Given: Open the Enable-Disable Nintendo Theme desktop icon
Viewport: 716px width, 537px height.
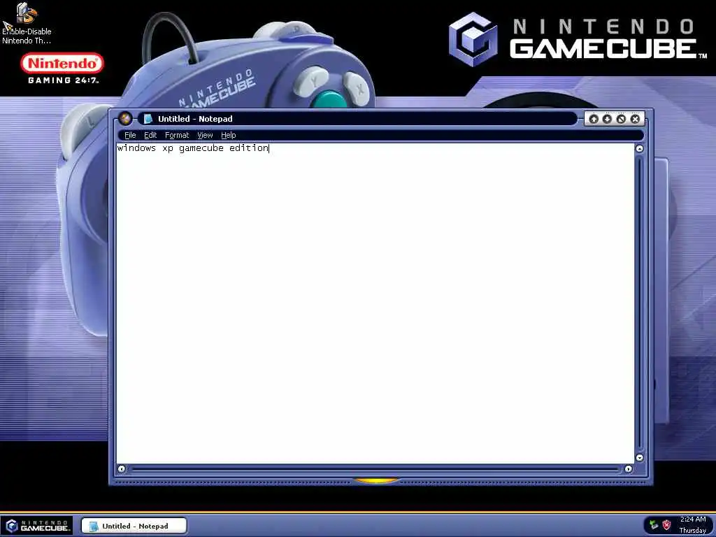Looking at the screenshot, I should [27, 24].
